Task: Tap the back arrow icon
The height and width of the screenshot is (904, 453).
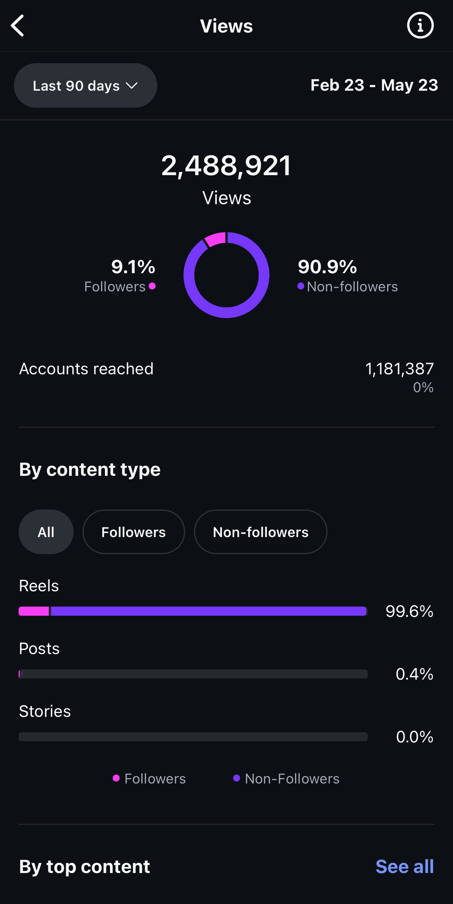Action: coord(18,26)
